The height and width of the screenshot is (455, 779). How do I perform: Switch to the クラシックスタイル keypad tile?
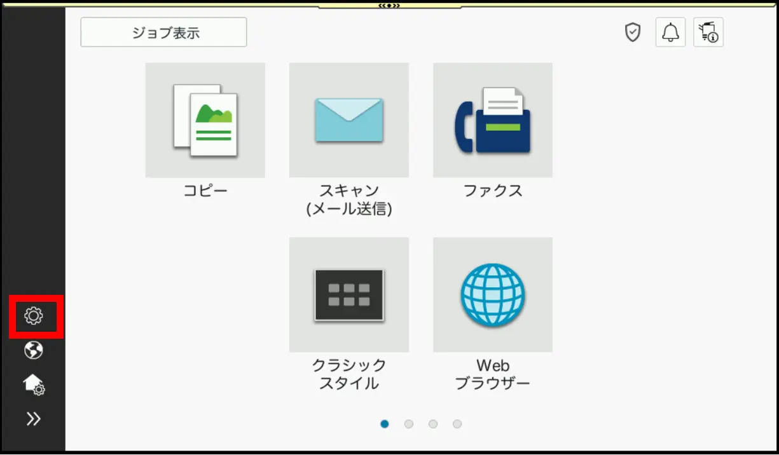tap(348, 295)
